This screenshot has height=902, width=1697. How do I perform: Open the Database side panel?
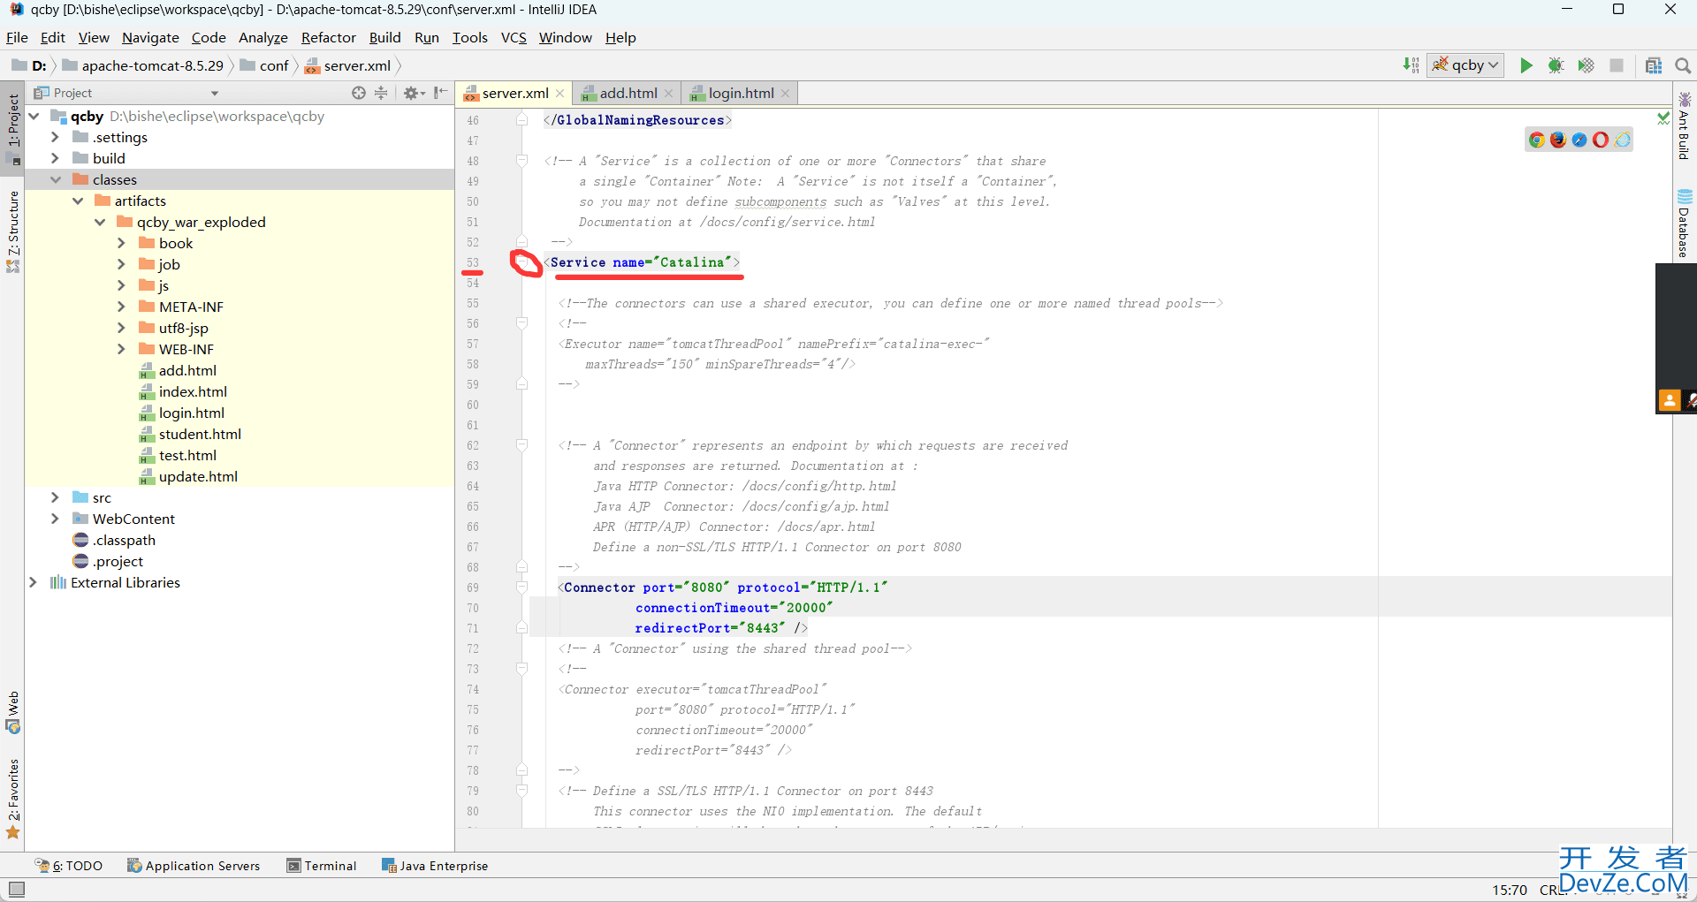1685,224
